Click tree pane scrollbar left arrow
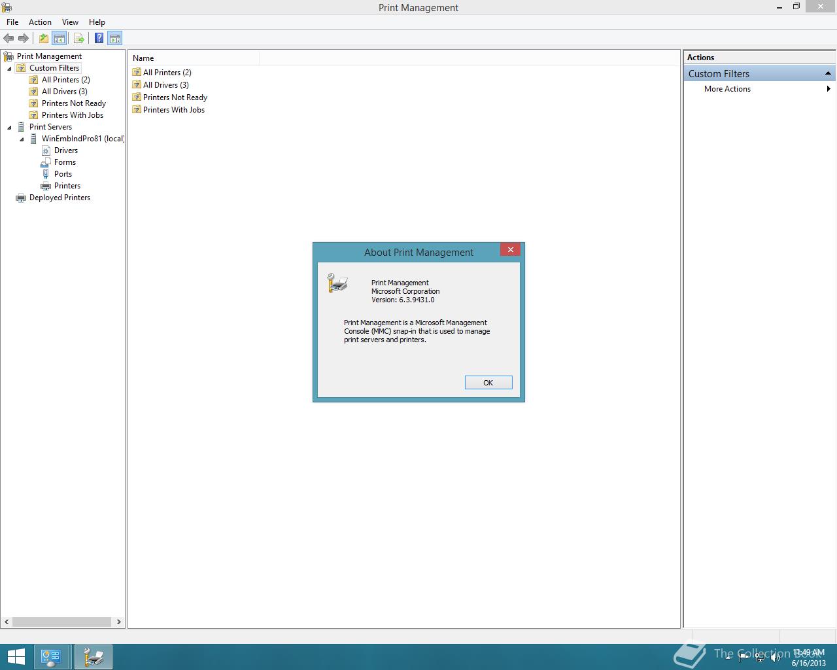This screenshot has height=670, width=837. 7,622
